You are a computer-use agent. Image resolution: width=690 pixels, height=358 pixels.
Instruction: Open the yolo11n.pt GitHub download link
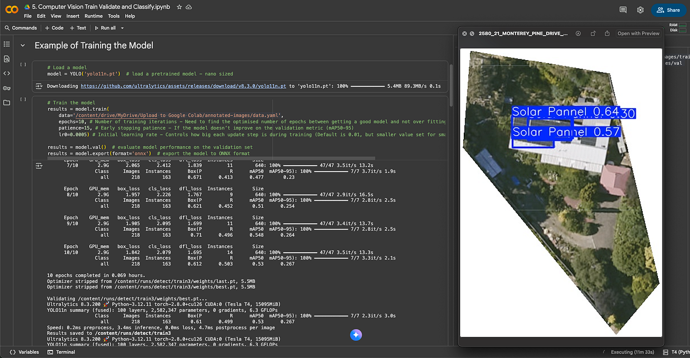(183, 86)
